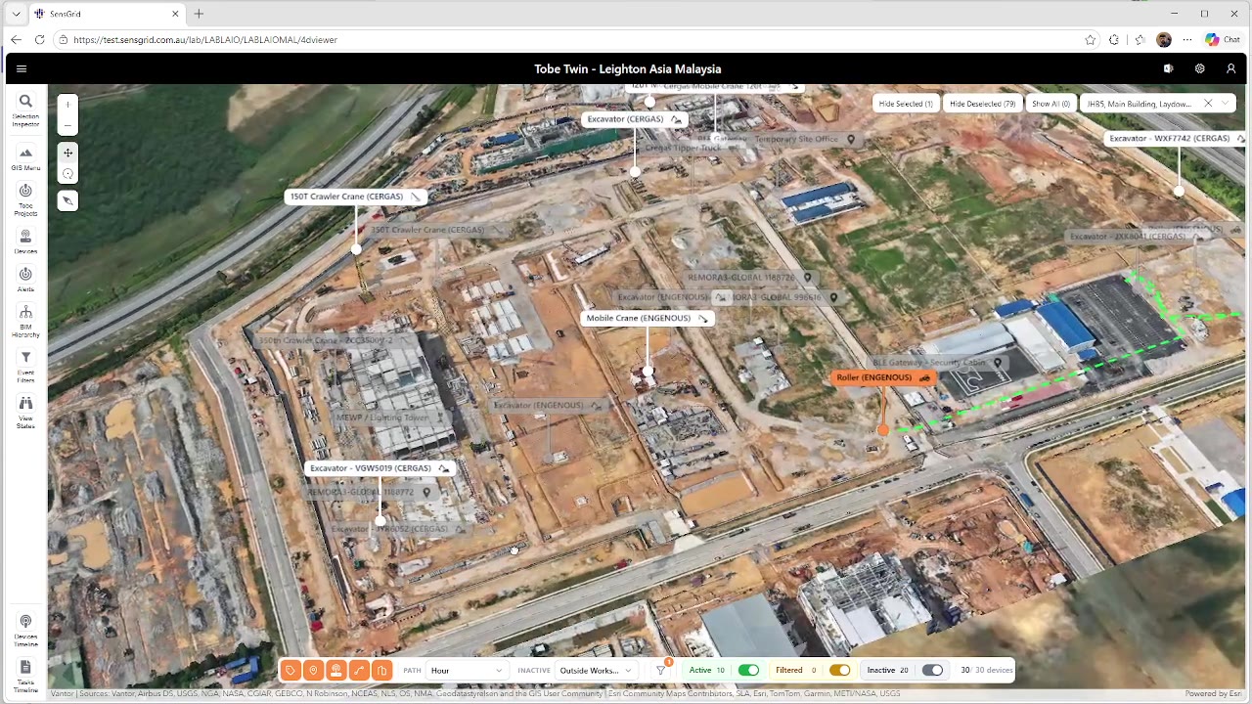Open Tobe Projects in the sidebar
The width and height of the screenshot is (1252, 704).
point(25,199)
